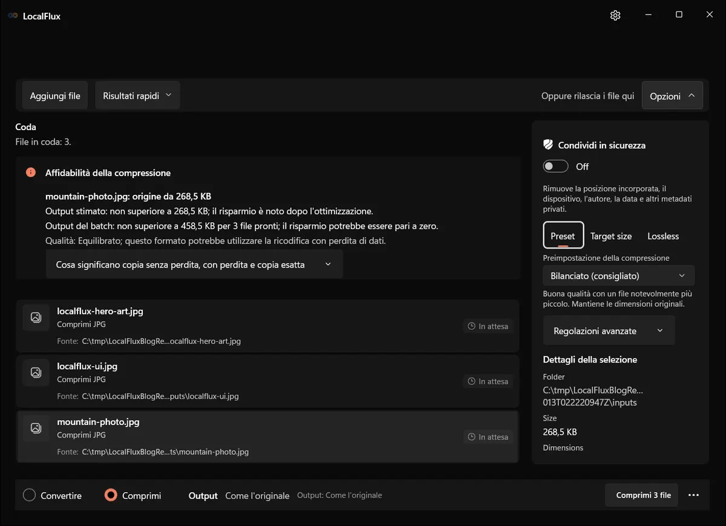This screenshot has width=726, height=526.
Task: Expand Cosa significano copia senza perdita explanation
Action: [x=194, y=265]
